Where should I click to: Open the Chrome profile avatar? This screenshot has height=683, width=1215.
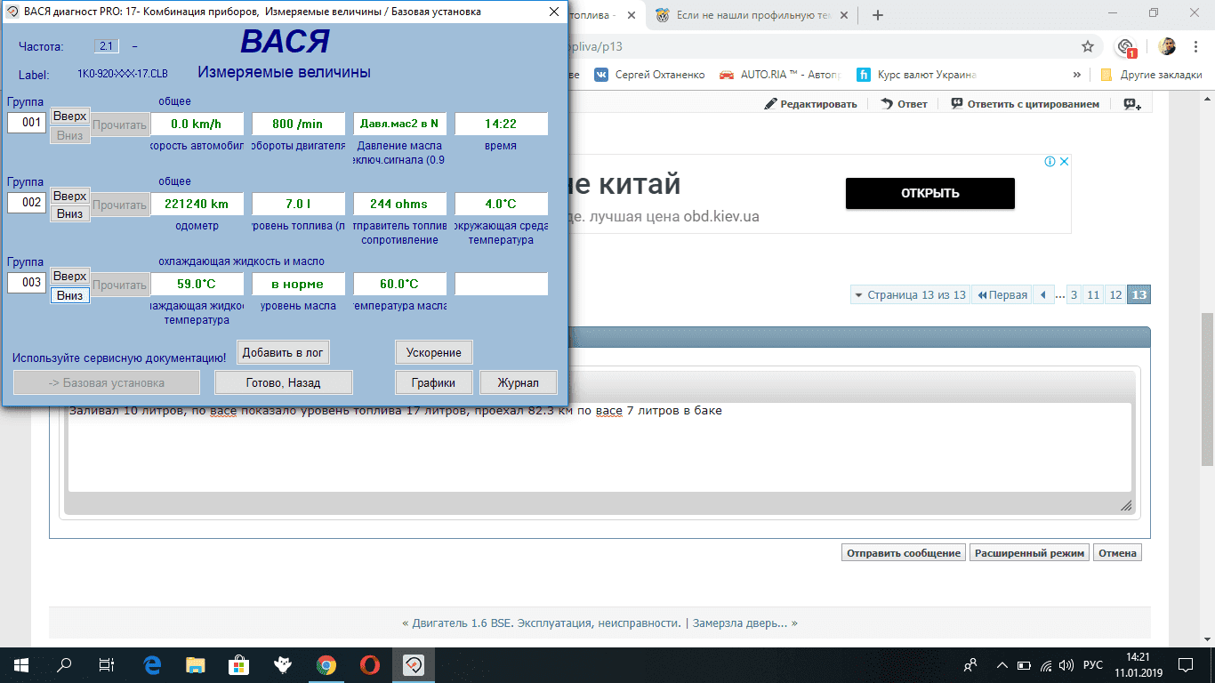pyautogui.click(x=1168, y=46)
